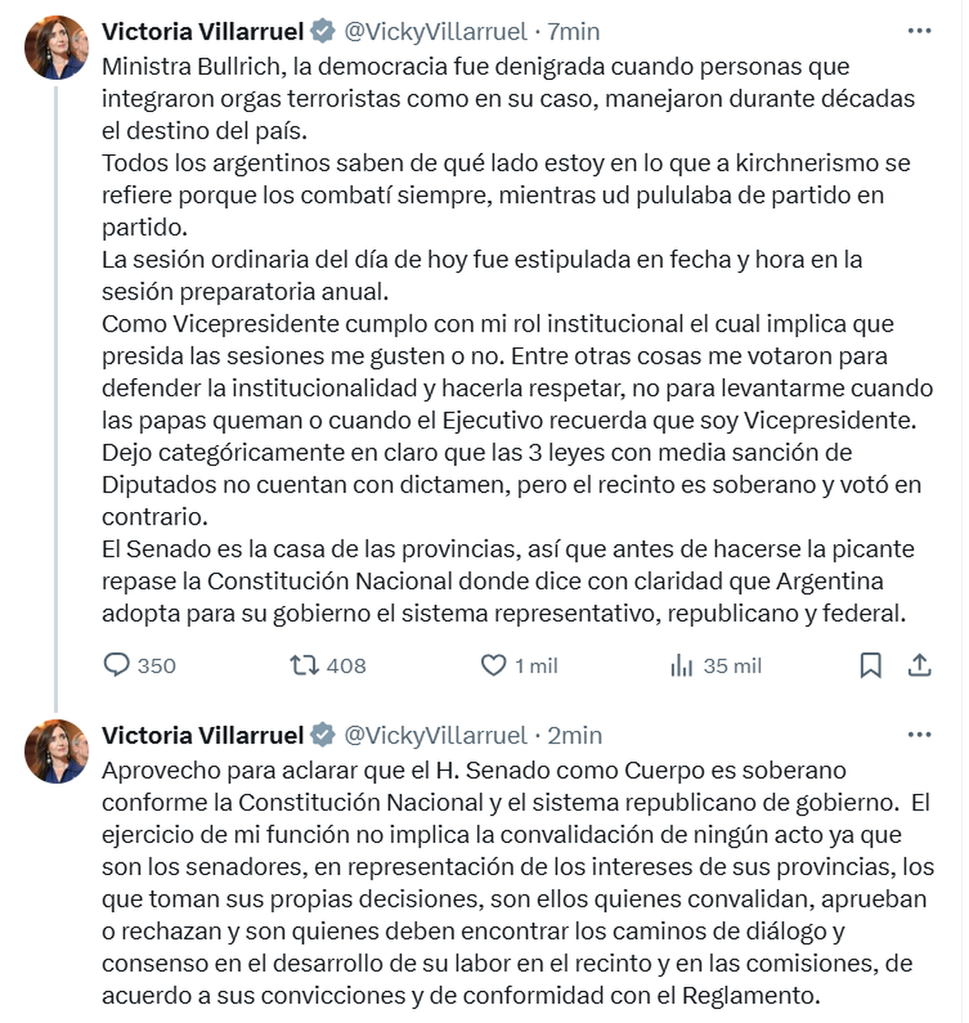Screen dimensions: 969x1023
Task: Reply to the Ministra Bullrich tweet
Action: [x=117, y=665]
